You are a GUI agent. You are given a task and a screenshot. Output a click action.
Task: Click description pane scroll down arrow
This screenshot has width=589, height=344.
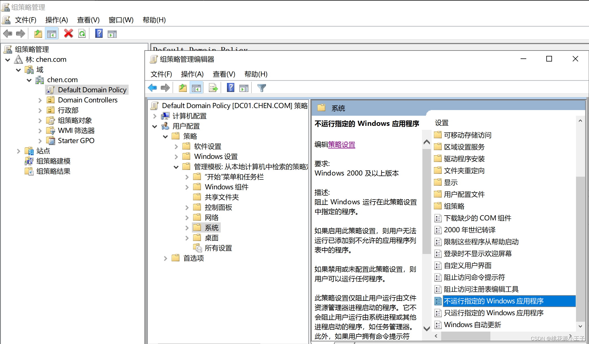click(426, 328)
